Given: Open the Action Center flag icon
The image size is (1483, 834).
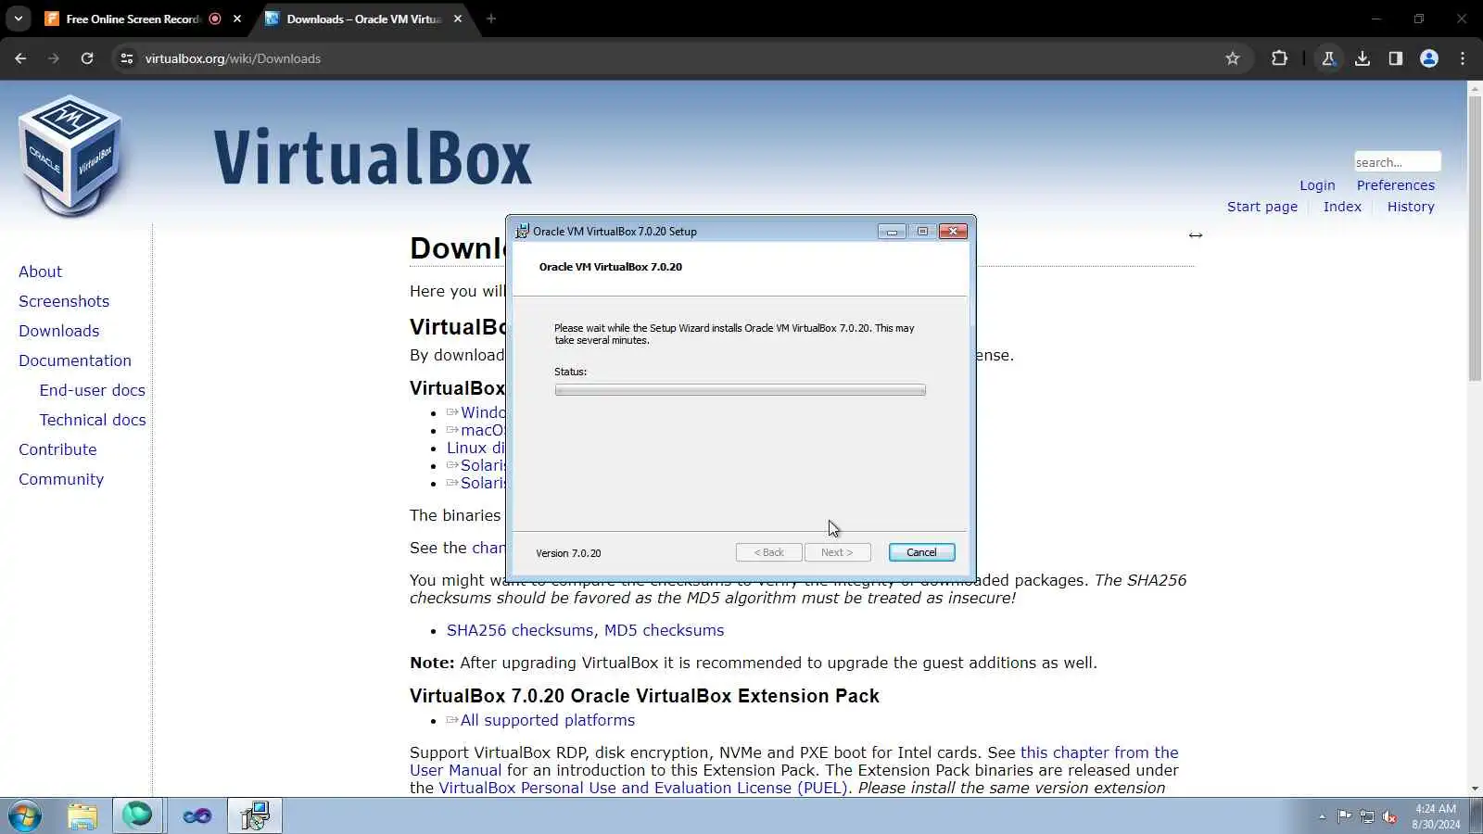Looking at the screenshot, I should [x=1344, y=816].
